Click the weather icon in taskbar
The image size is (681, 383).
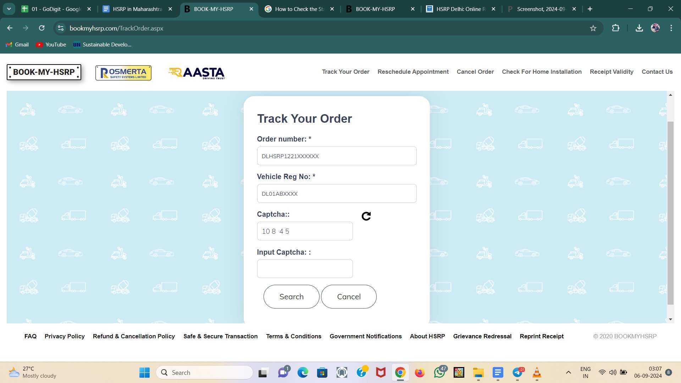[x=14, y=372]
